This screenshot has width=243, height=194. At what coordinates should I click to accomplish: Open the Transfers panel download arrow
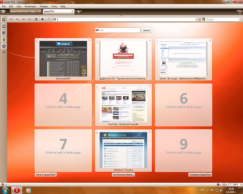tap(4, 39)
